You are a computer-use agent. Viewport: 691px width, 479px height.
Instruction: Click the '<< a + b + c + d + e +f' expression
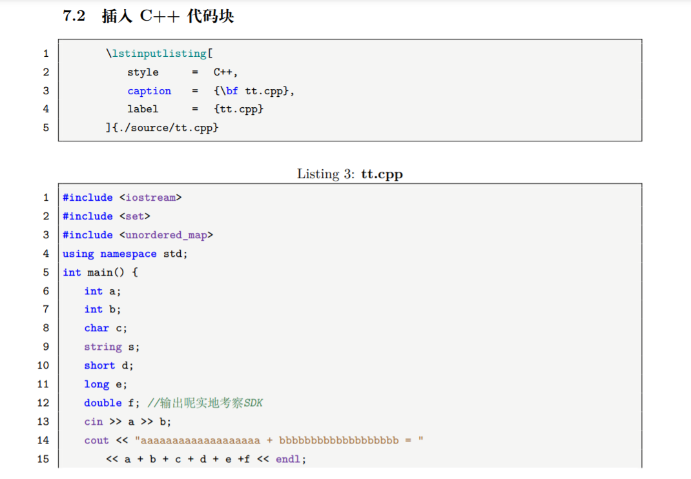point(178,460)
